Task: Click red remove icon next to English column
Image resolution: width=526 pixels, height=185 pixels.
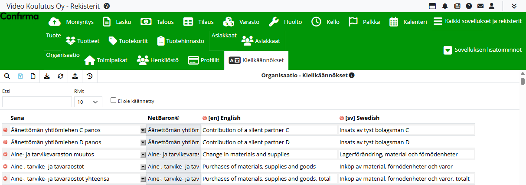Action: tap(205, 118)
